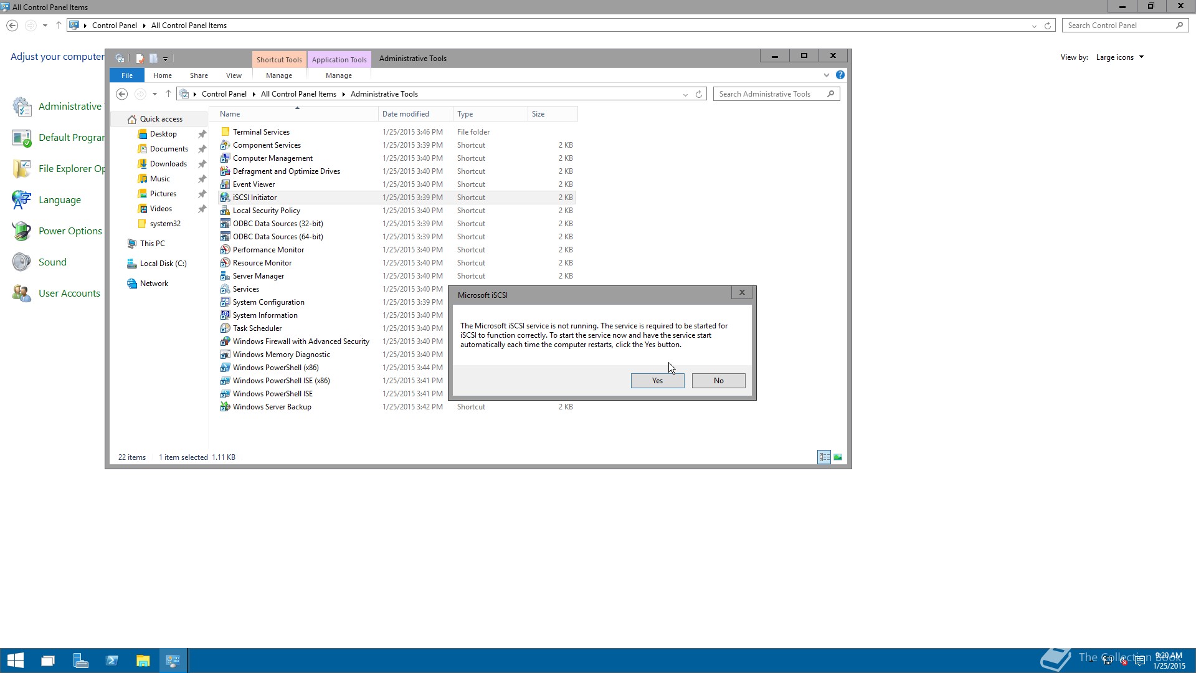Expand the Administrative Tools address bar history dropdown
Viewport: 1196px width, 673px height.
[685, 95]
